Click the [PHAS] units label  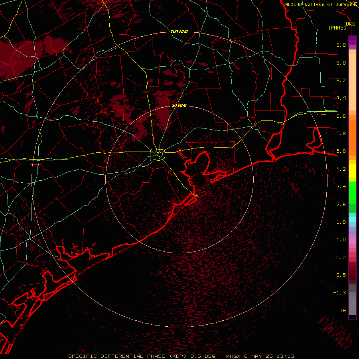(337, 28)
